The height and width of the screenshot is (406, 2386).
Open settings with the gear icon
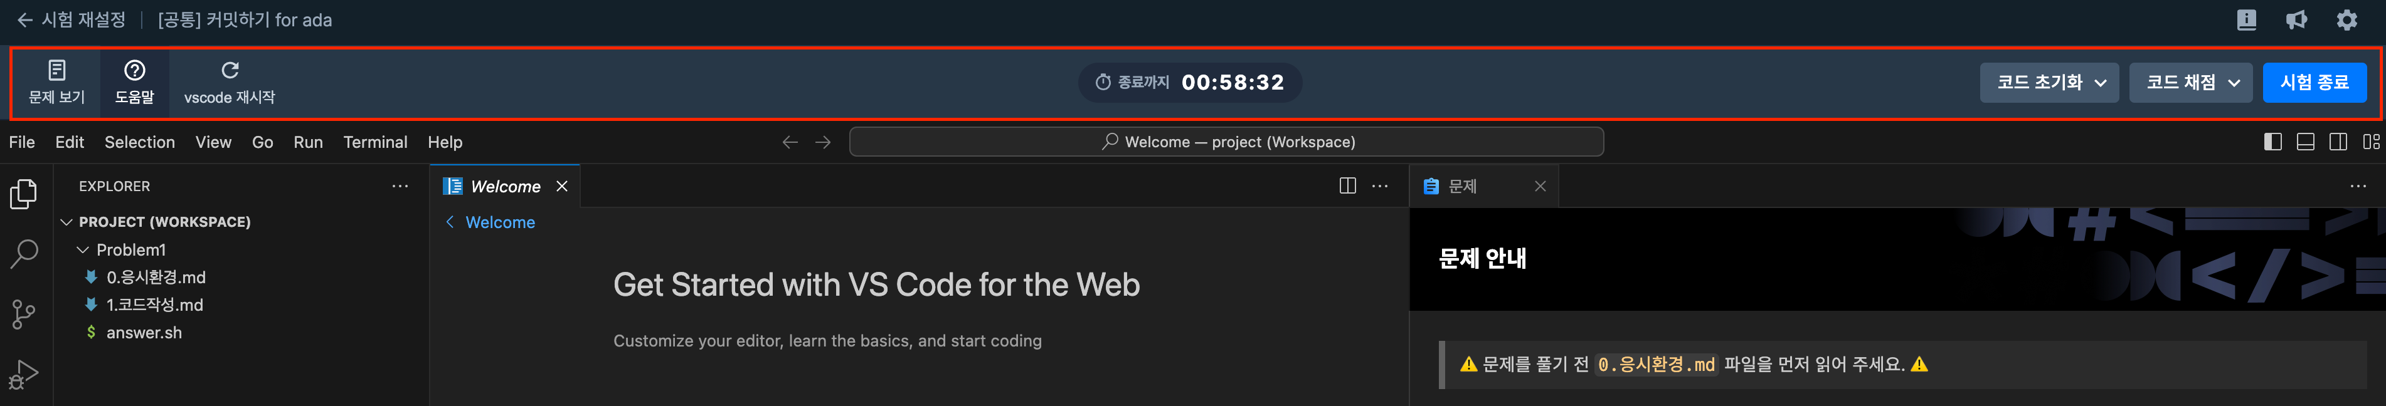(2346, 19)
